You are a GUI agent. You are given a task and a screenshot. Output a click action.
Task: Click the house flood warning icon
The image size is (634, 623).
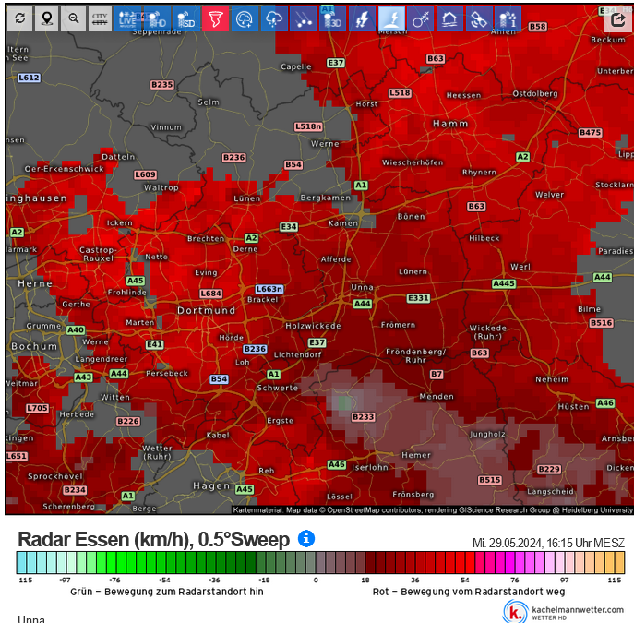450,18
